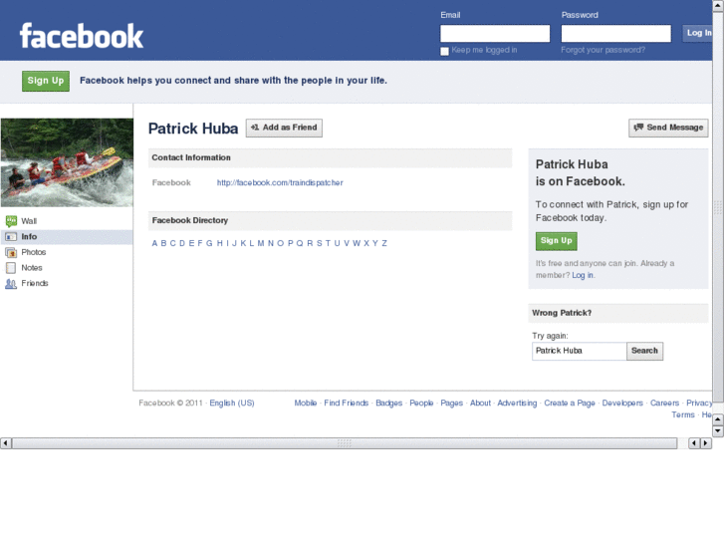Click the Info card icon in sidebar
Image resolution: width=724 pixels, height=543 pixels.
tap(11, 236)
